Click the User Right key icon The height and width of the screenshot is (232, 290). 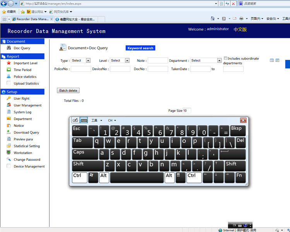coord(9,98)
